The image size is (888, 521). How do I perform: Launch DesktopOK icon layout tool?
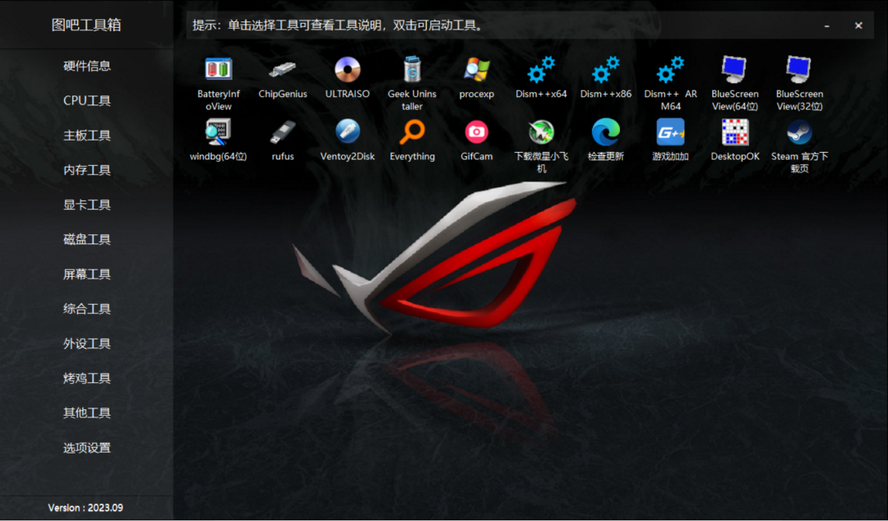[x=734, y=133]
